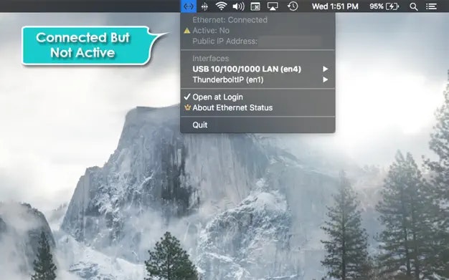Click the volume speaker icon
The image size is (449, 280).
pyautogui.click(x=239, y=6)
